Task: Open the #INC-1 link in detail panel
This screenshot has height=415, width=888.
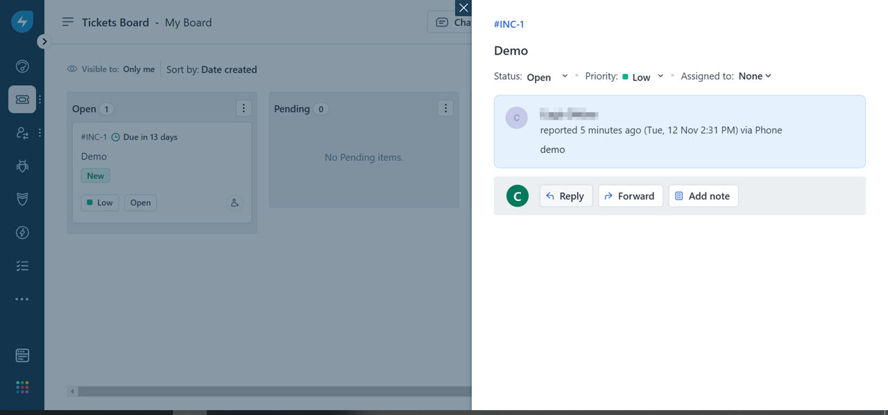Action: pyautogui.click(x=509, y=24)
